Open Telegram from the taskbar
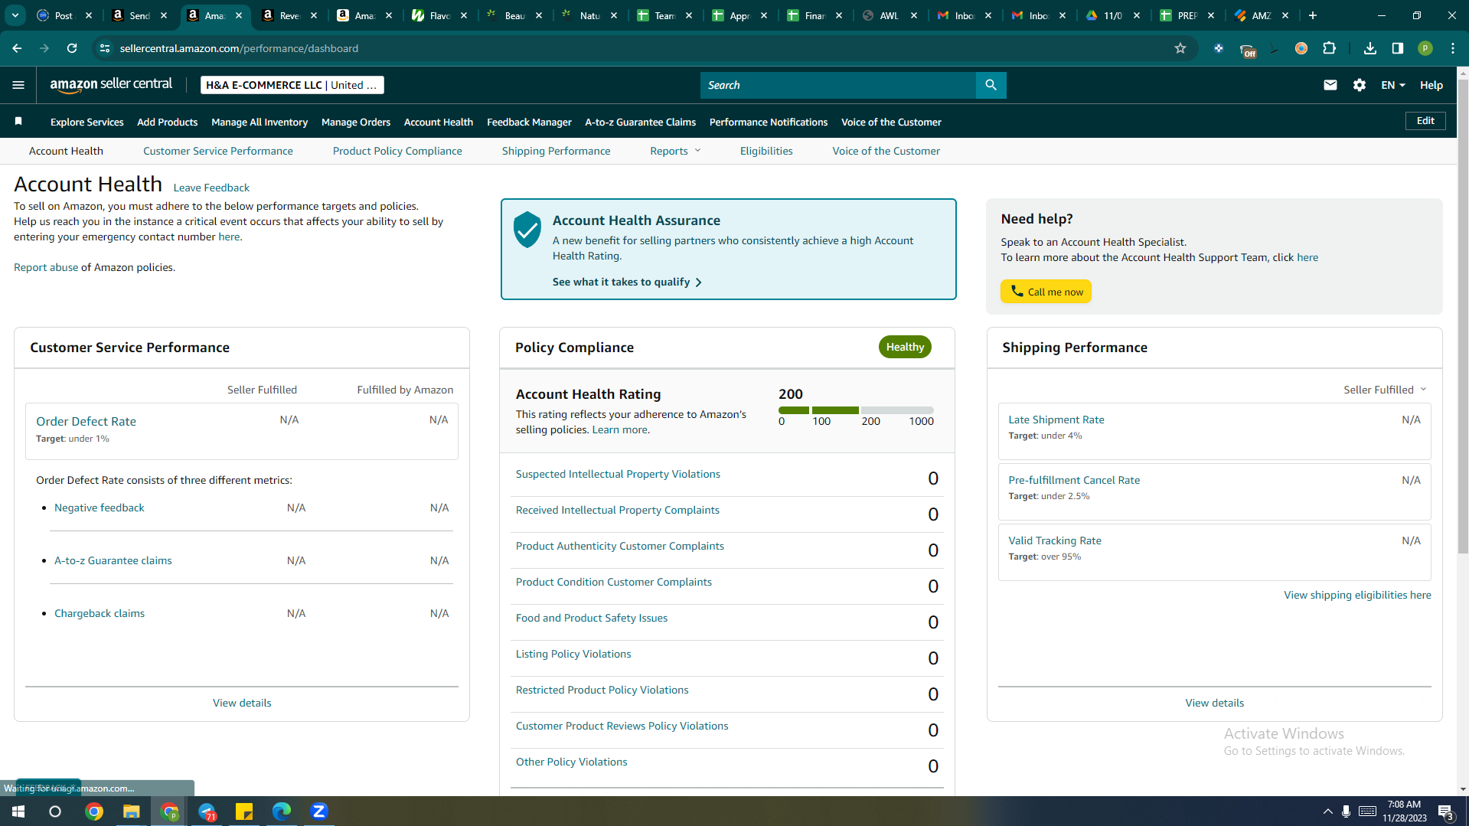This screenshot has width=1469, height=826. click(207, 811)
